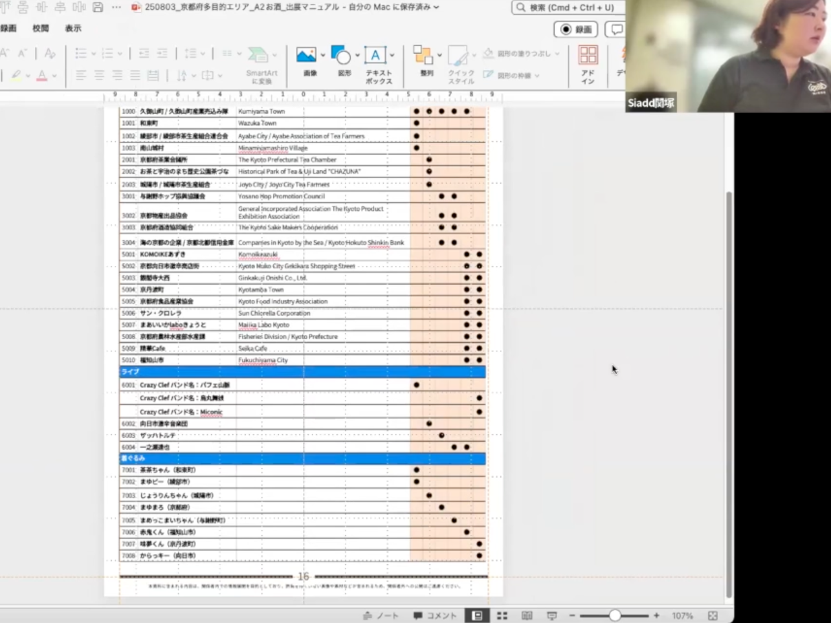Image resolution: width=831 pixels, height=623 pixels.
Task: Open the 表示 (View) tab
Action: coord(73,28)
